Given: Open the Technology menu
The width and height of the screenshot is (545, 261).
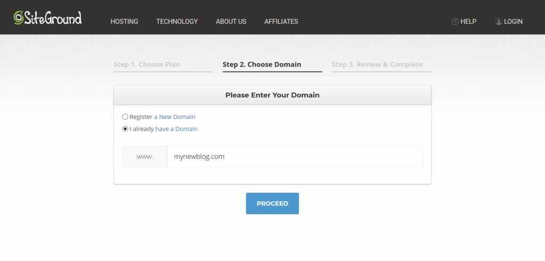Looking at the screenshot, I should [x=177, y=21].
